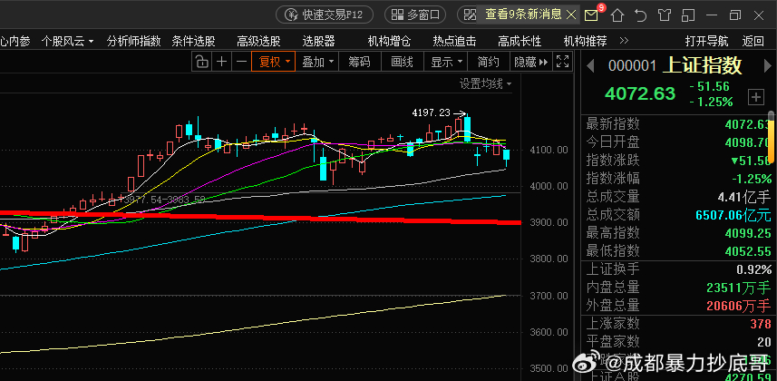
Task: Click 最高指数 value 4099.25
Action: 747,232
